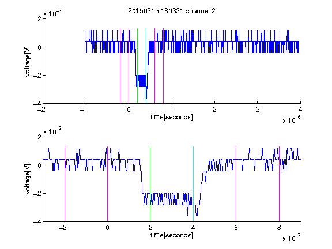Click the magenta marker at -2 in bottom plot
332x249 pixels.
point(65,184)
